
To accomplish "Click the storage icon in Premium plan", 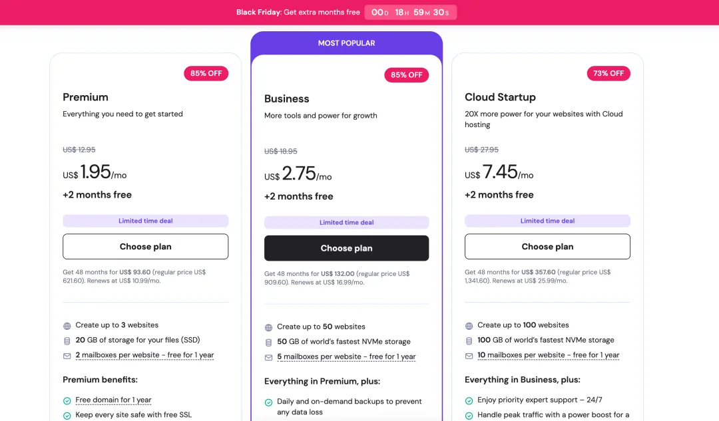I will tap(67, 341).
